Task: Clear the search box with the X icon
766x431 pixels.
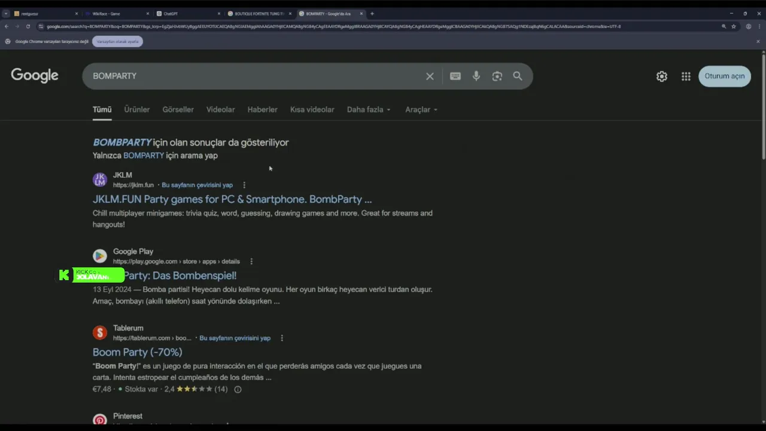Action: (x=430, y=76)
